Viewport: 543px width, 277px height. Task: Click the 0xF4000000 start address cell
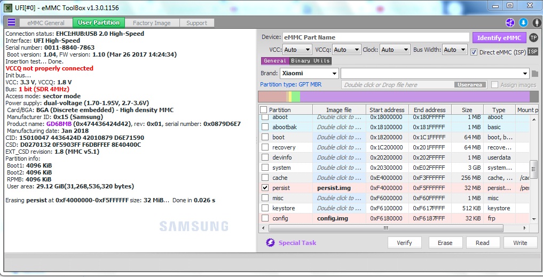tap(387, 188)
